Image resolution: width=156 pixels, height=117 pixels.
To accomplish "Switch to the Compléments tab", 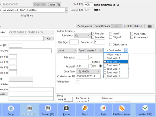I will [102, 26].
